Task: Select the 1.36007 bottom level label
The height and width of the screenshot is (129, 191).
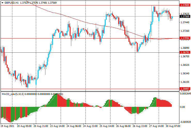Action: tap(185, 88)
